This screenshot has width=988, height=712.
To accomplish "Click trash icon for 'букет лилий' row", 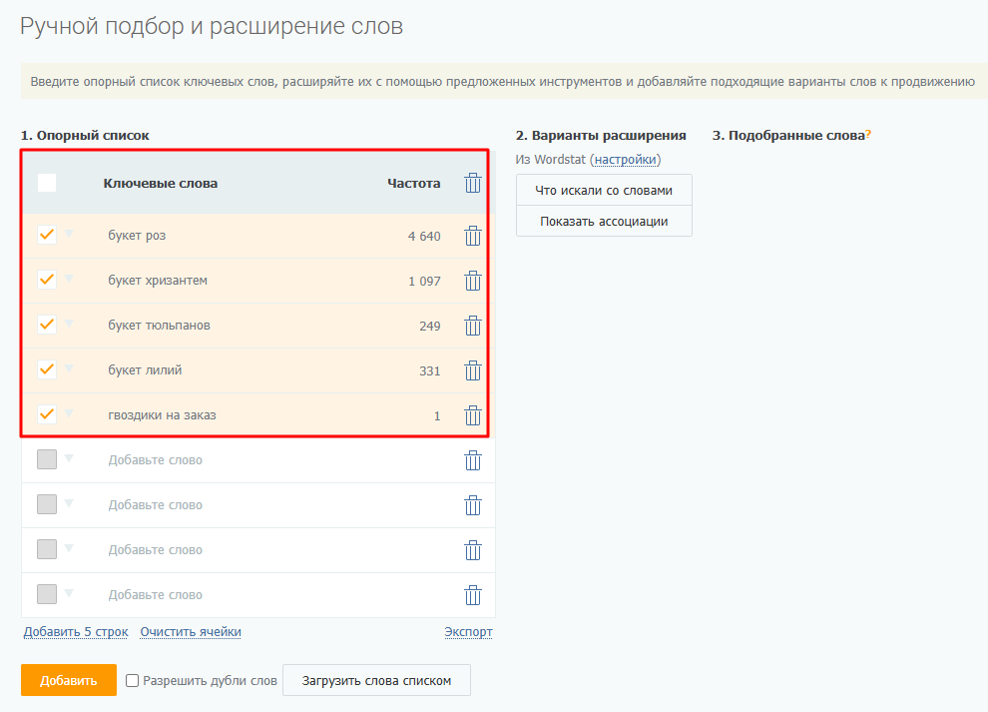I will [x=473, y=370].
